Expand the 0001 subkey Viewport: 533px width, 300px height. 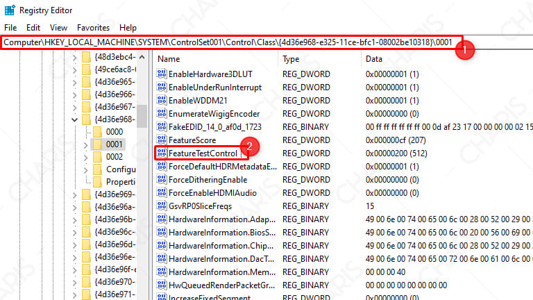pyautogui.click(x=85, y=146)
